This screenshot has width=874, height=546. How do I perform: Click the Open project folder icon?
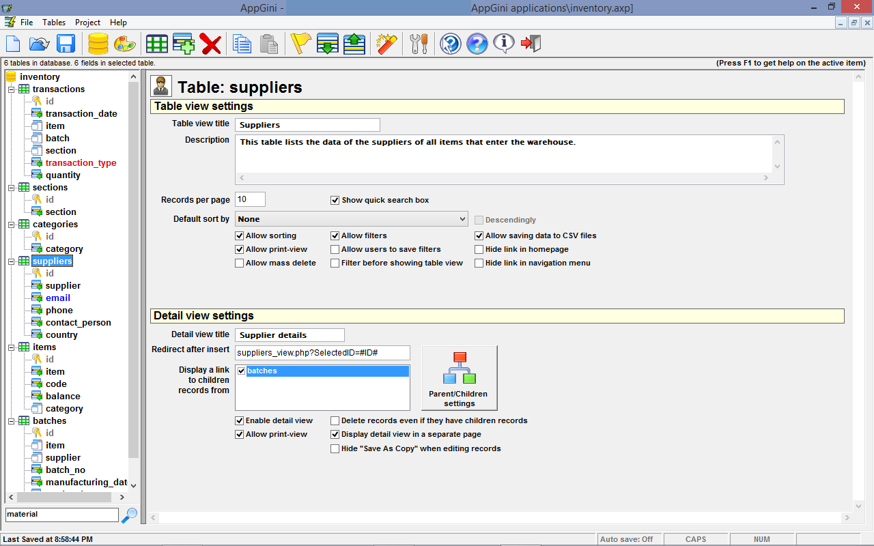click(x=40, y=44)
